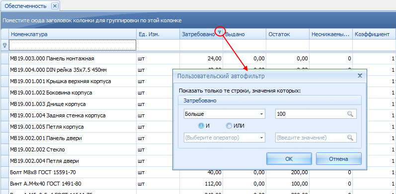Close the Пользовательский автофильтр dialog
Viewport: 396px width, 194px height.
[360, 76]
